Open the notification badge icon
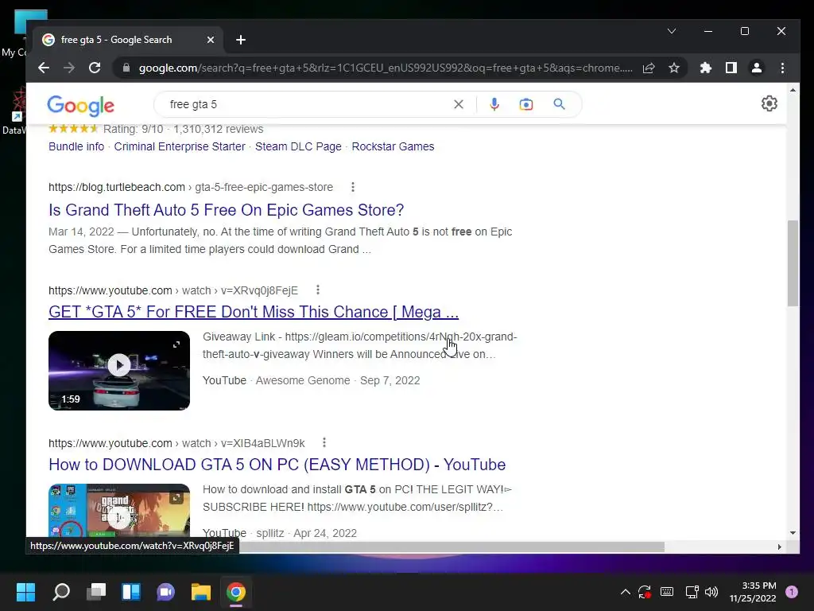Image resolution: width=814 pixels, height=611 pixels. point(791,592)
